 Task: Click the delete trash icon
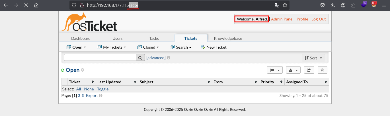pyautogui.click(x=322, y=70)
